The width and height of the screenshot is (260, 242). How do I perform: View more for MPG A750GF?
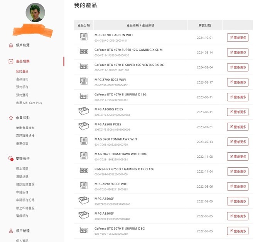(x=238, y=201)
